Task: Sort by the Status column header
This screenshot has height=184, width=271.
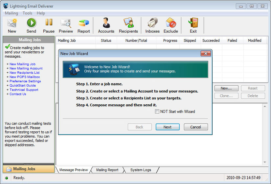Action: click(106, 40)
